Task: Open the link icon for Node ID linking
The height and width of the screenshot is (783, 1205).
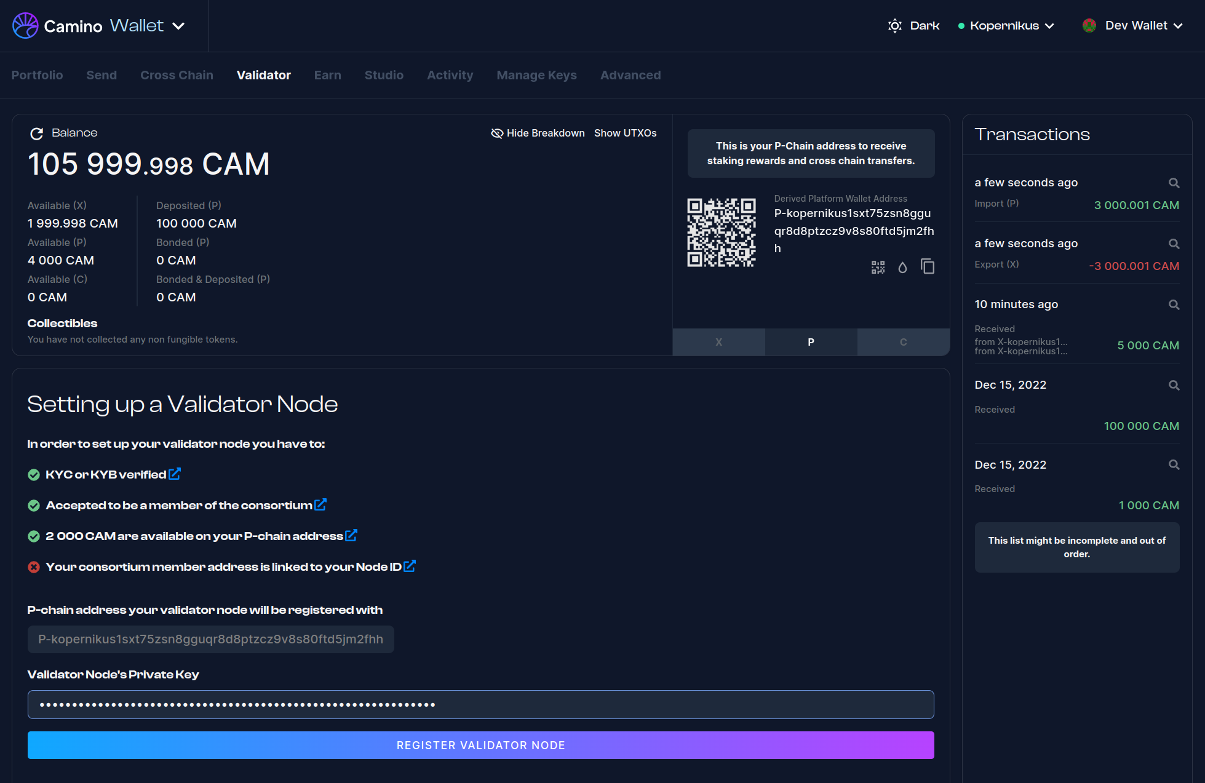Action: [410, 566]
